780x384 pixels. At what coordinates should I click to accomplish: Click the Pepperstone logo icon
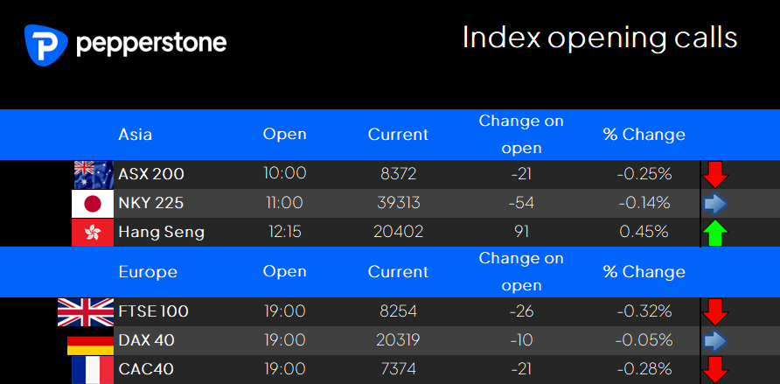(x=45, y=45)
